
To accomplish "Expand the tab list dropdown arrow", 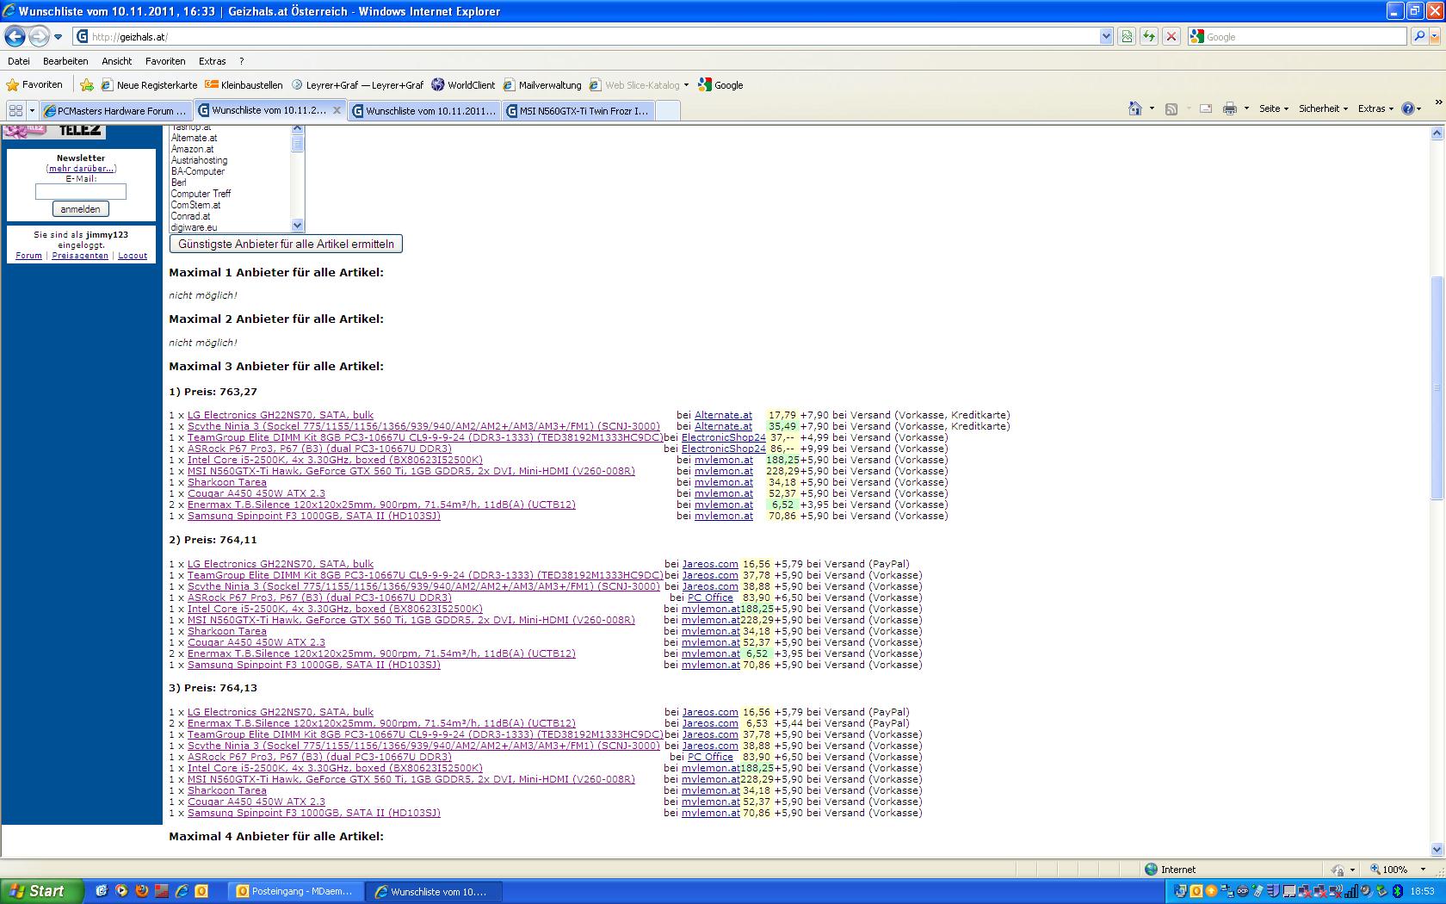I will pos(32,110).
